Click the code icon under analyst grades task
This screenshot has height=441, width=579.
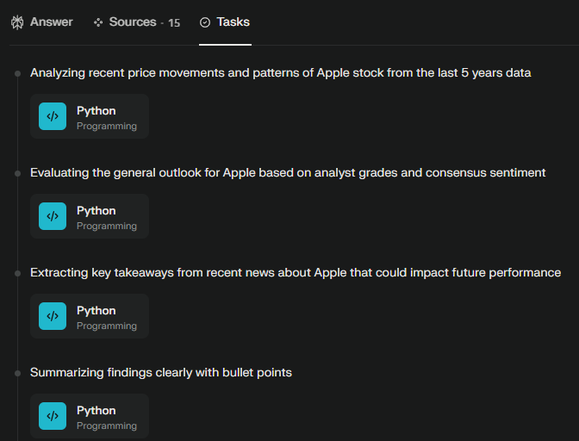(53, 216)
